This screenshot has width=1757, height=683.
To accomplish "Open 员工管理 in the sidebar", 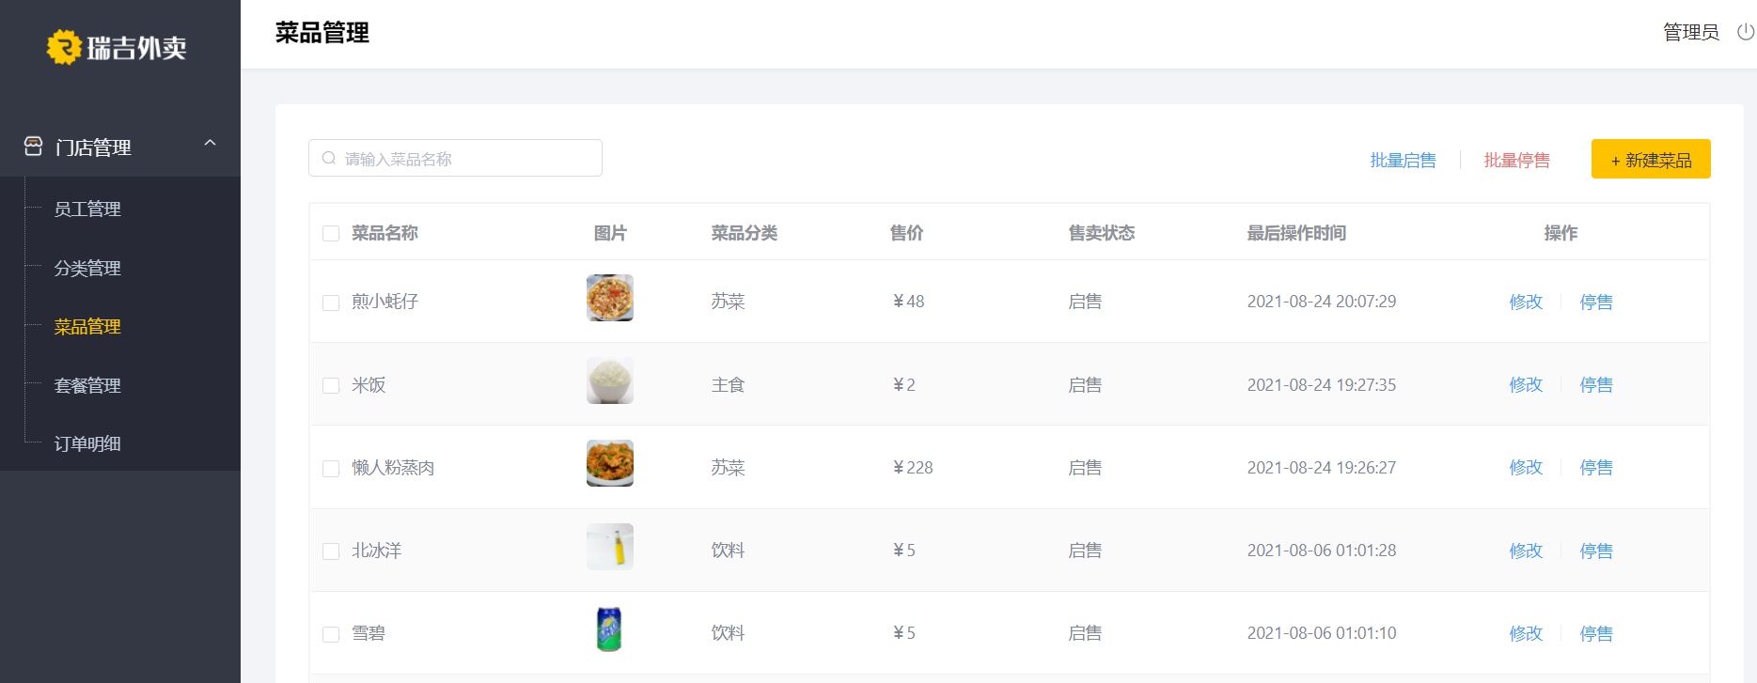I will (87, 210).
